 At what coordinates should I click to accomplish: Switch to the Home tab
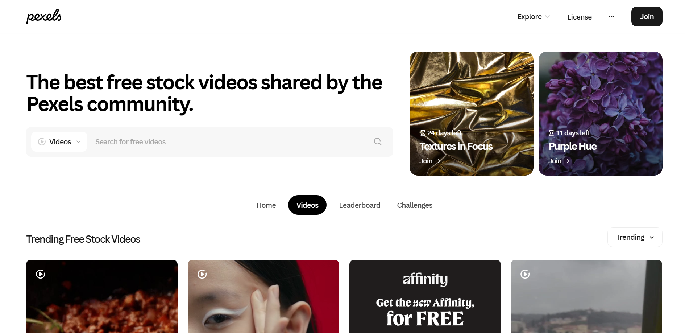point(266,205)
